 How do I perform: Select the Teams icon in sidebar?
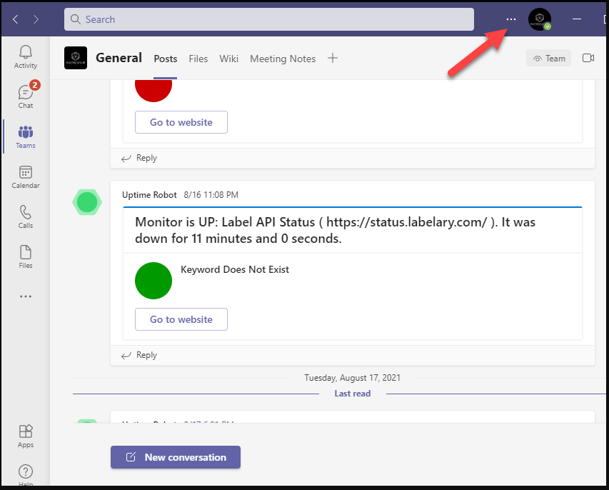click(x=26, y=136)
